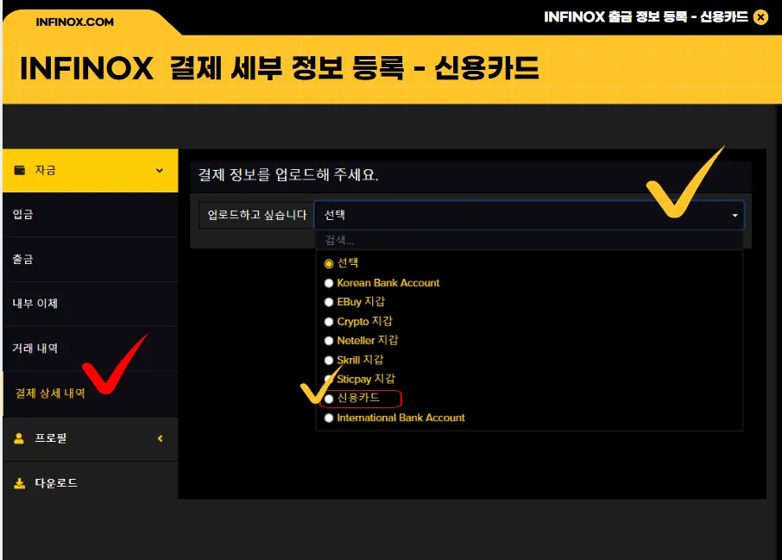Go to 내부 이체 in the sidebar
Screen dimensions: 782x560
click(91, 304)
